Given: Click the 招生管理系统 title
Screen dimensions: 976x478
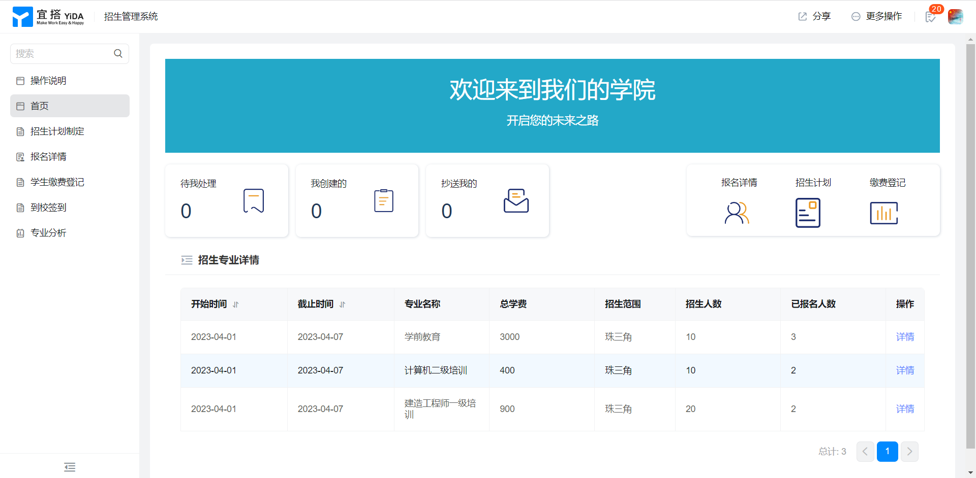Looking at the screenshot, I should pos(131,17).
